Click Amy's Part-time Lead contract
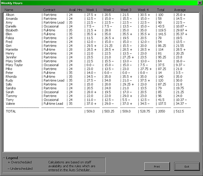This screenshot has width=203, height=176. (x=54, y=22)
